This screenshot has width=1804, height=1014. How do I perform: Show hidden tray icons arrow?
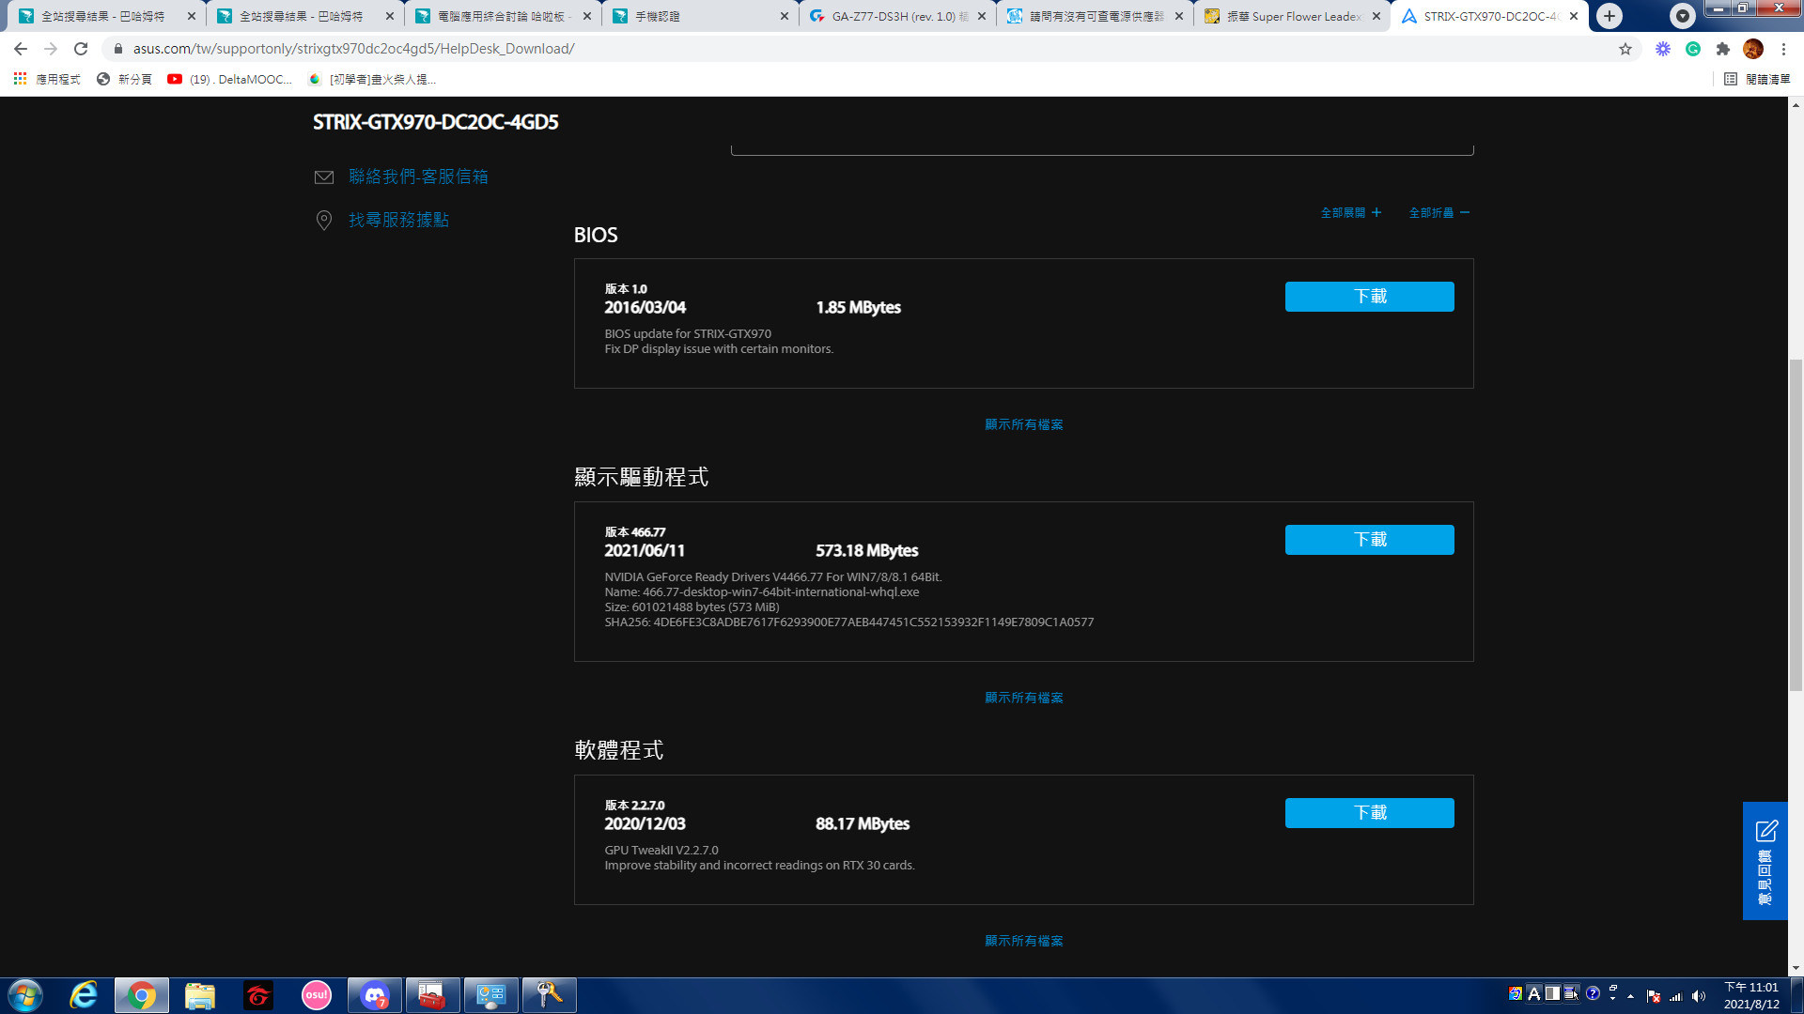1631,996
